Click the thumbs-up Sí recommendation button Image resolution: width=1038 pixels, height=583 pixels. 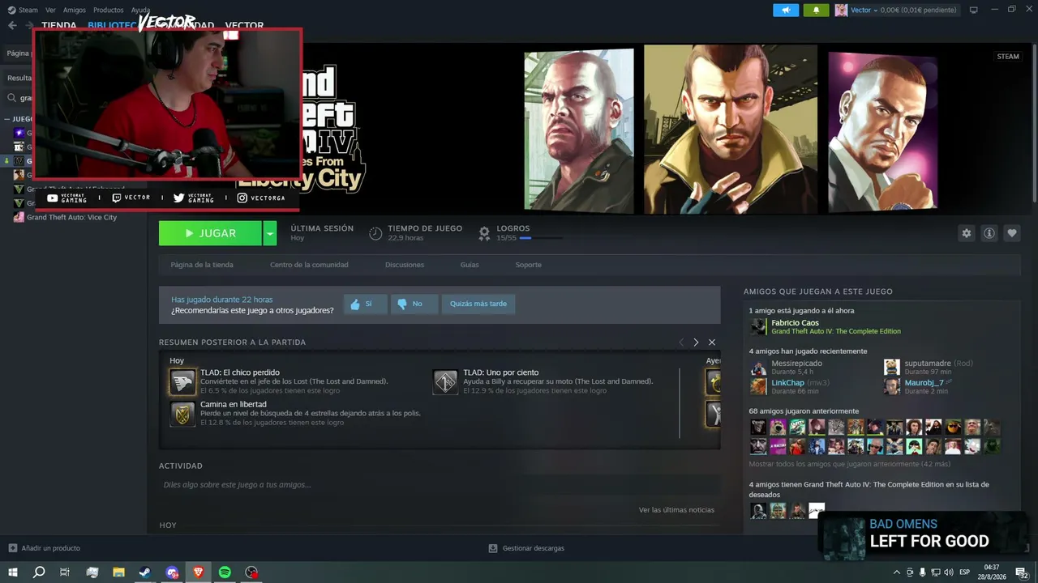[364, 304]
